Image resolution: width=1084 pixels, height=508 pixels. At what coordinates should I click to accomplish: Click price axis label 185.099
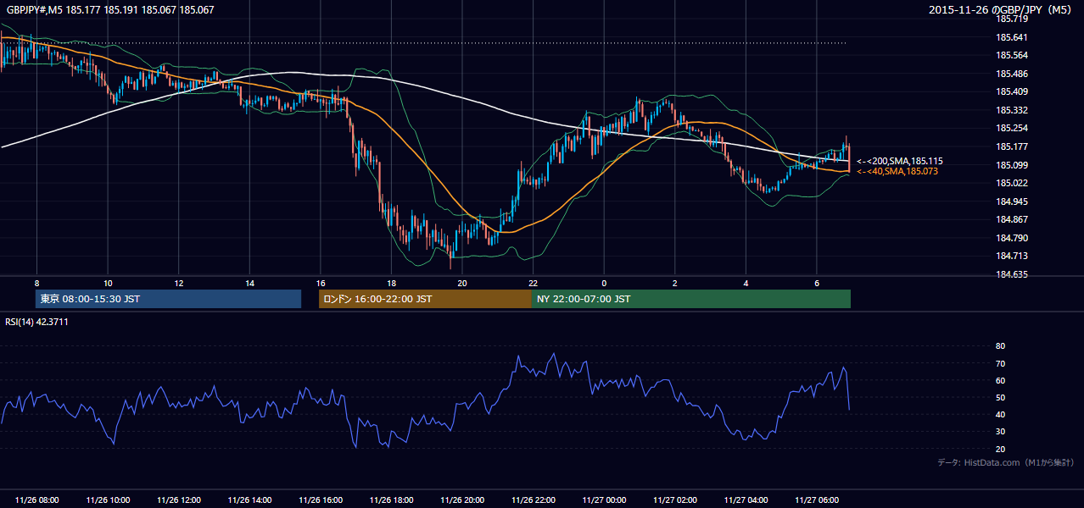1012,165
